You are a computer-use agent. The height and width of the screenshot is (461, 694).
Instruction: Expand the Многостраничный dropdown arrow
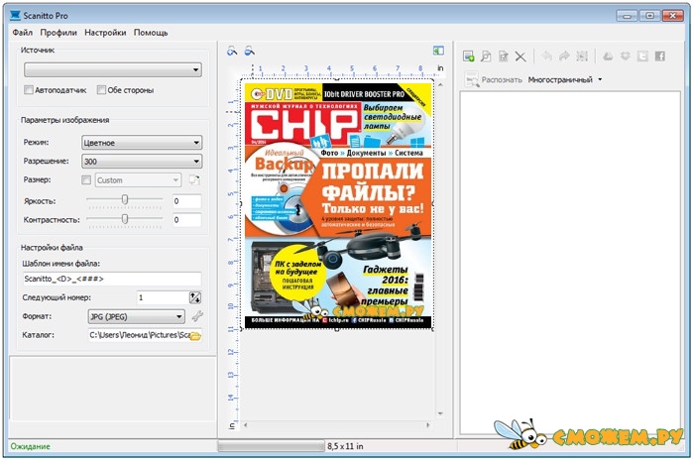[x=600, y=79]
